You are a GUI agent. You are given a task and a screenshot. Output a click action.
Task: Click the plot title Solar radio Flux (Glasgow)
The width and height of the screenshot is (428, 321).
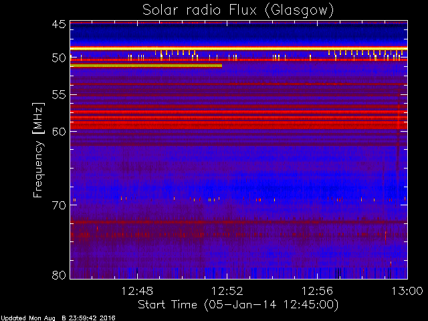(x=238, y=11)
